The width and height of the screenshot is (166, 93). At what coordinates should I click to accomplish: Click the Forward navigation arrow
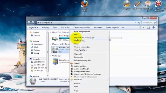33,22
